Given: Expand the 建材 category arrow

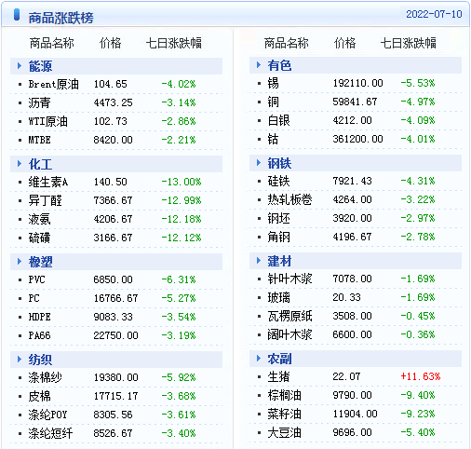Looking at the screenshot, I should click(x=259, y=261).
